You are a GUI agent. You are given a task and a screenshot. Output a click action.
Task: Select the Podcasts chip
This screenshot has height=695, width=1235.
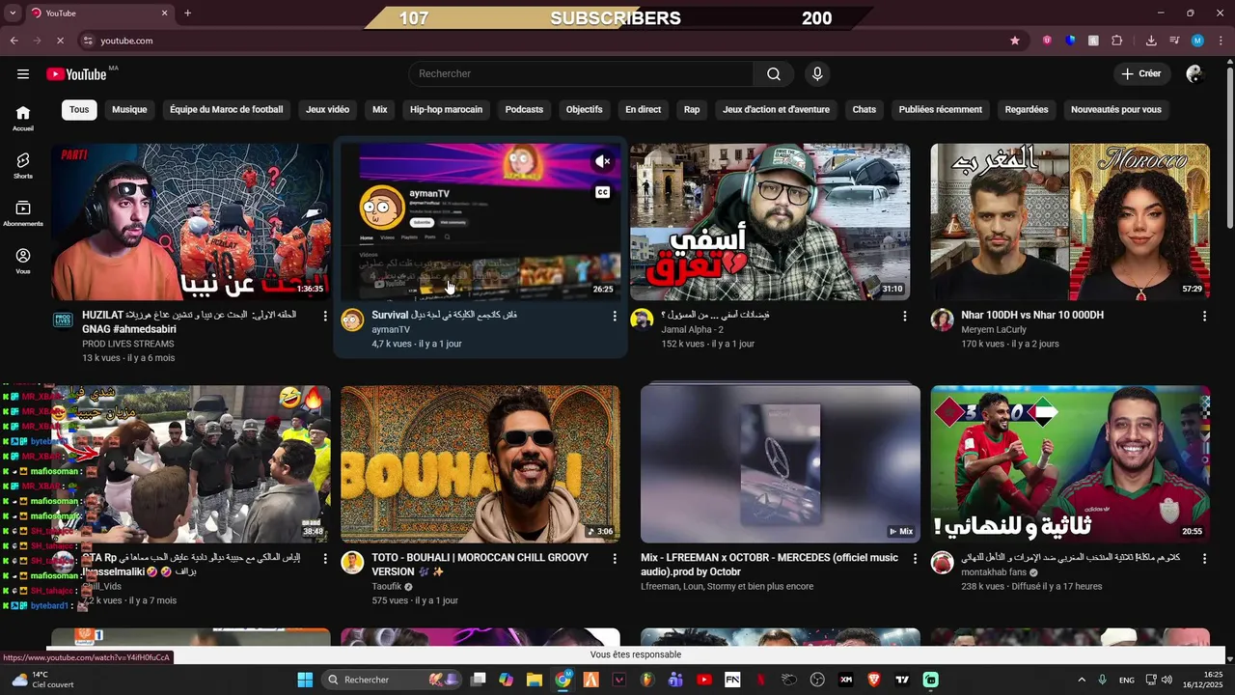(524, 109)
